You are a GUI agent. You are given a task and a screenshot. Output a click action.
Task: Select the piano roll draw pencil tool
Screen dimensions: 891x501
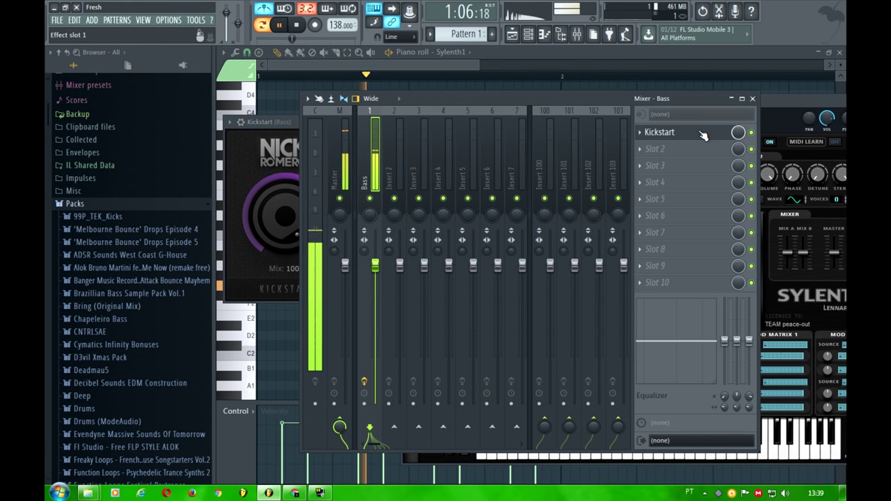click(x=277, y=52)
